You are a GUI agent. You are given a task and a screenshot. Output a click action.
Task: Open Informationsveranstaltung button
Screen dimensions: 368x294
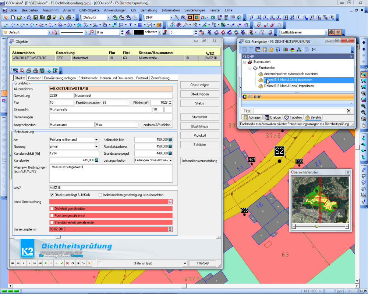200,161
